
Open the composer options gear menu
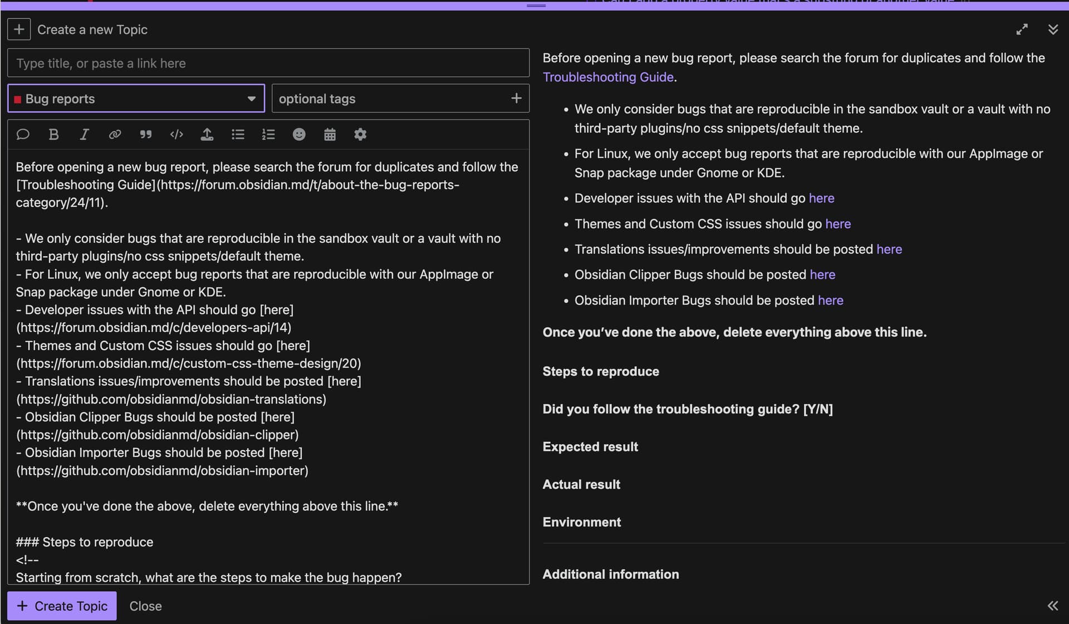(360, 134)
